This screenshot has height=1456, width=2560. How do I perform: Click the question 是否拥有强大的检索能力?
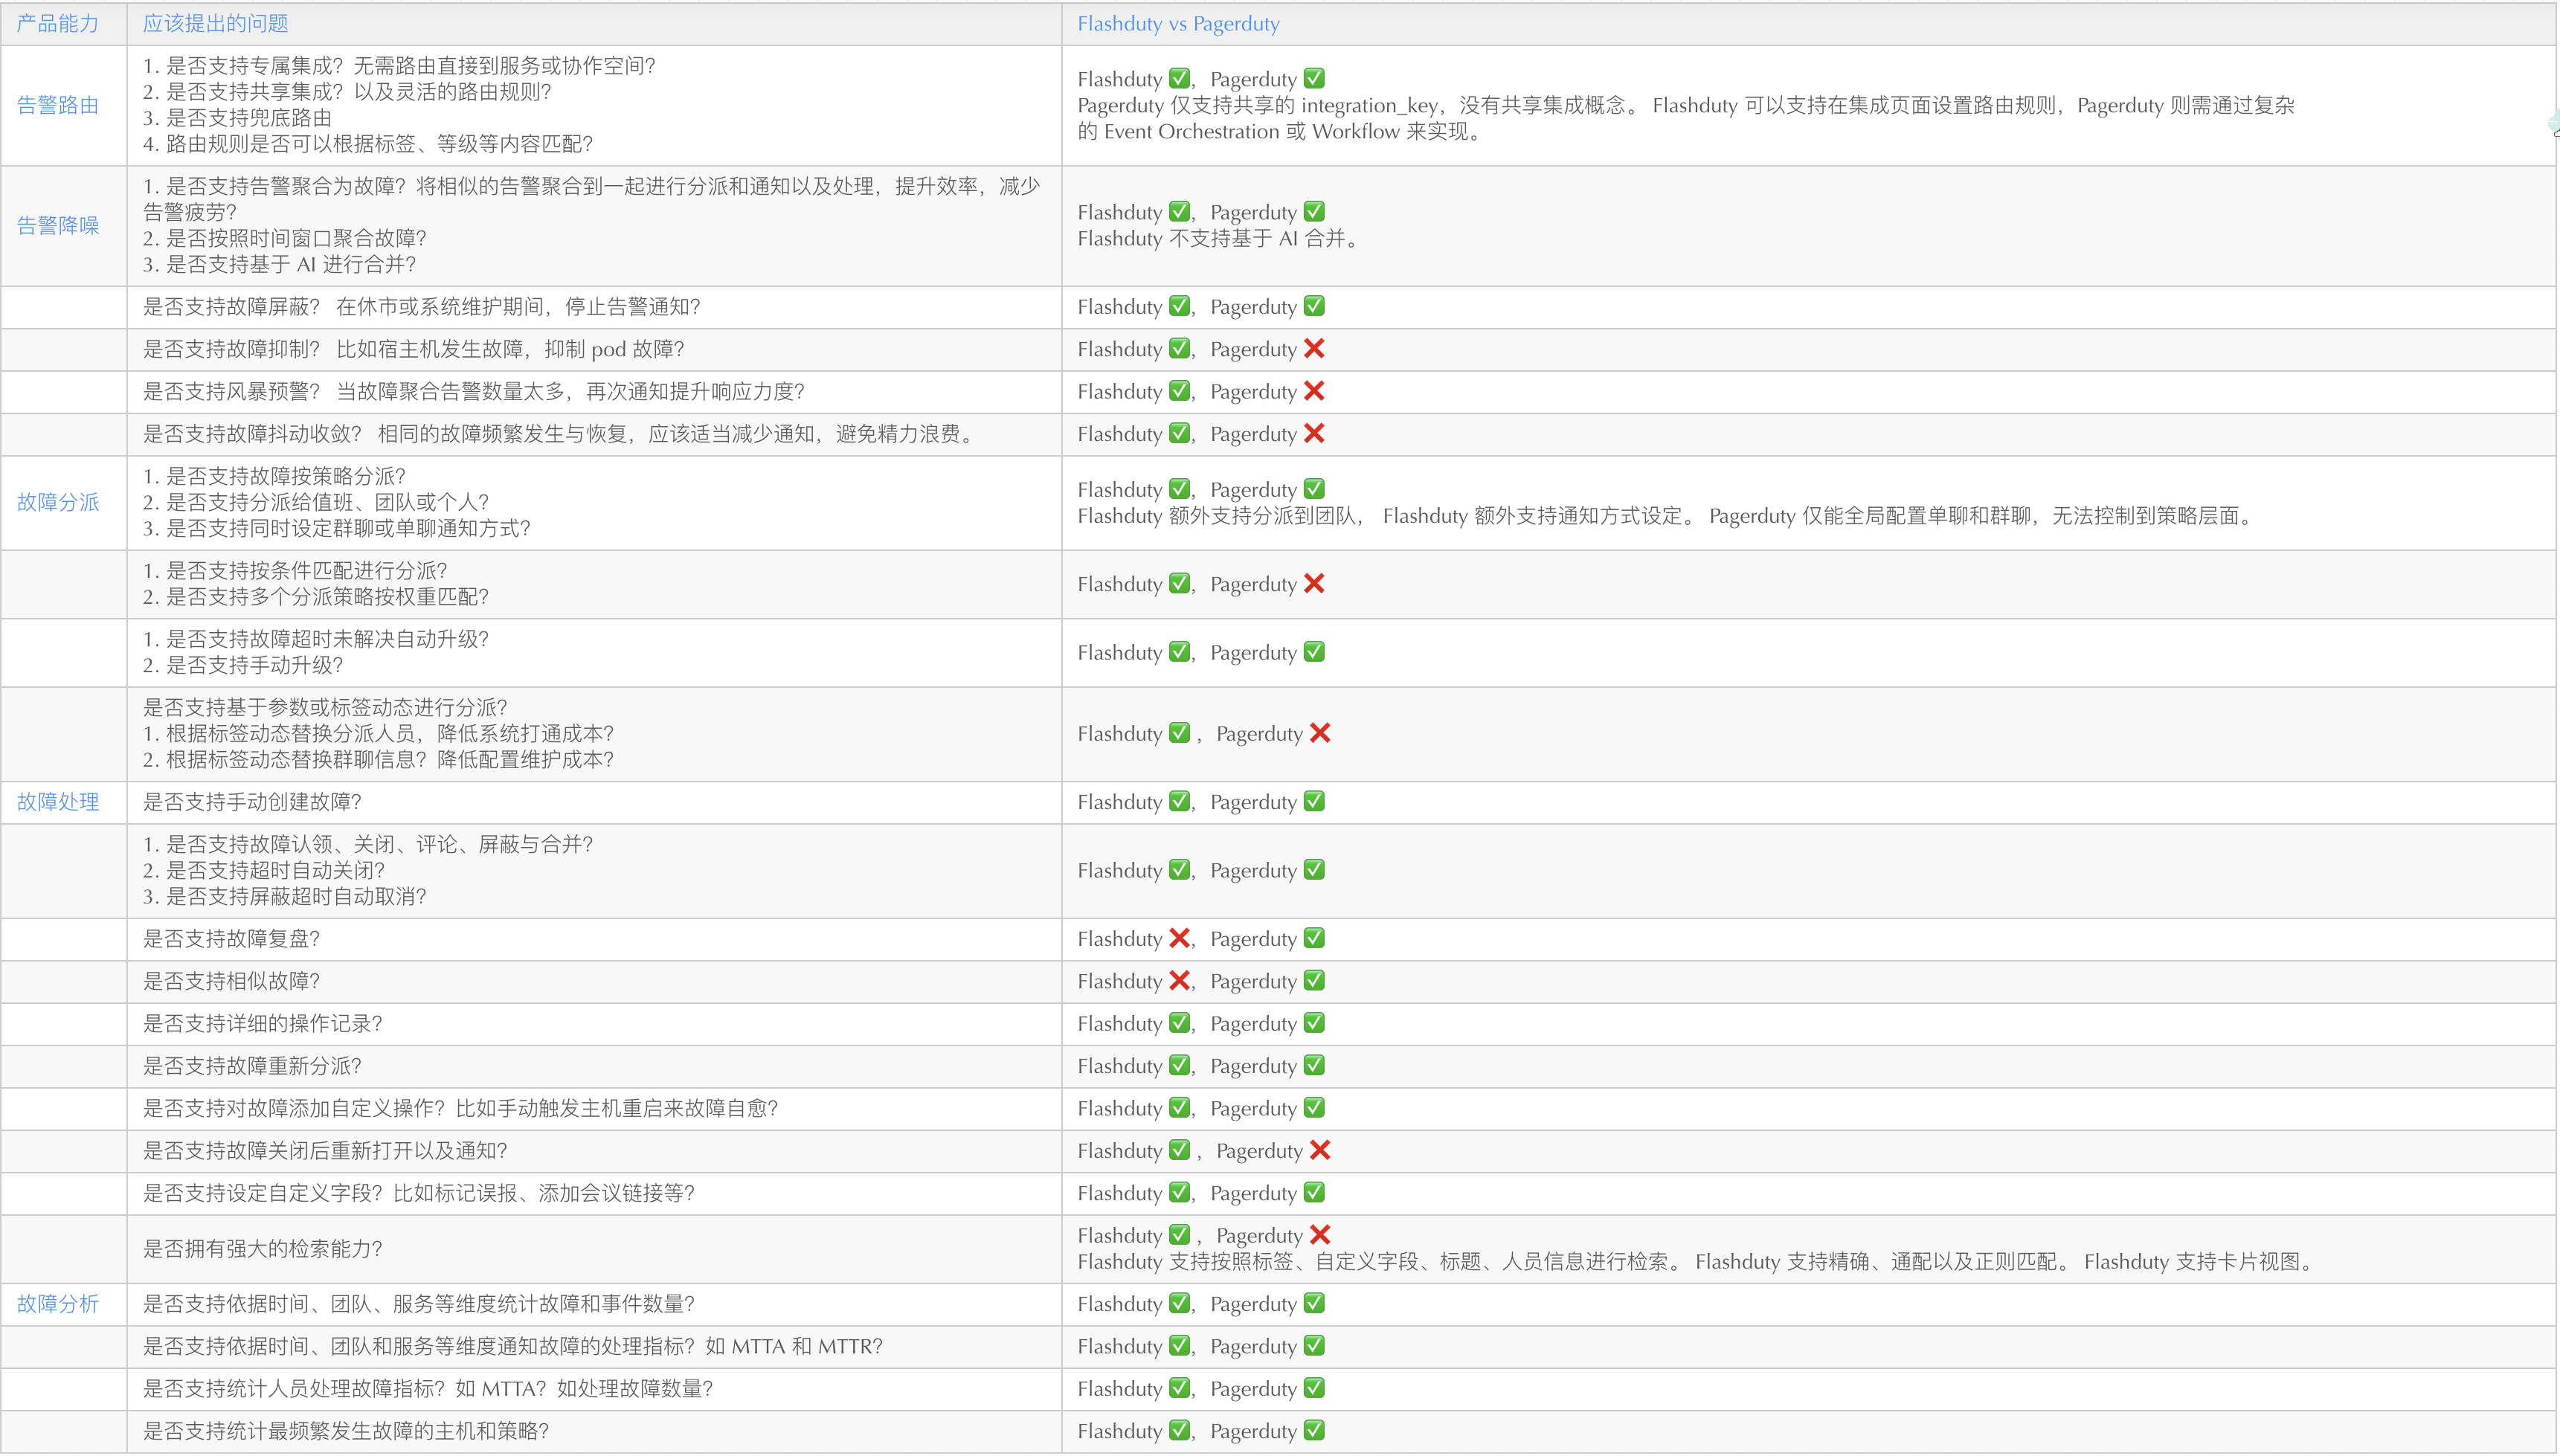[x=263, y=1249]
